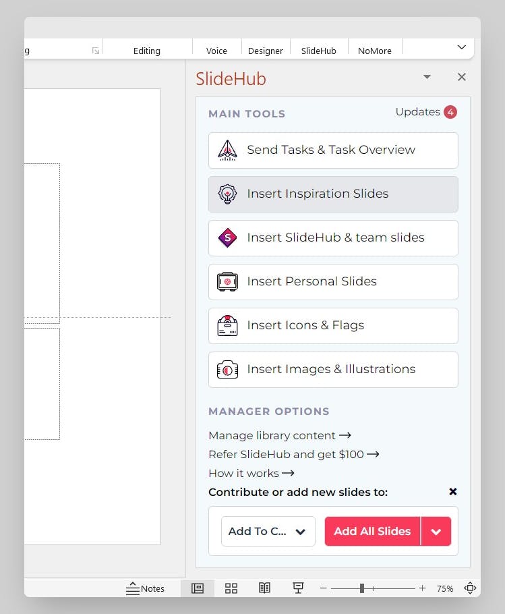Click the lightbulb Inspiration Slides icon

tap(227, 194)
